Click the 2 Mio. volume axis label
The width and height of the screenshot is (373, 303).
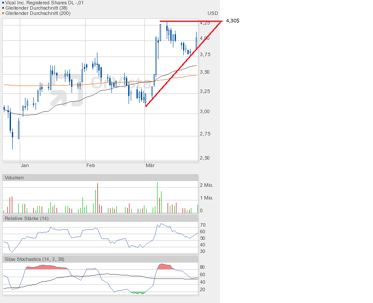point(206,185)
